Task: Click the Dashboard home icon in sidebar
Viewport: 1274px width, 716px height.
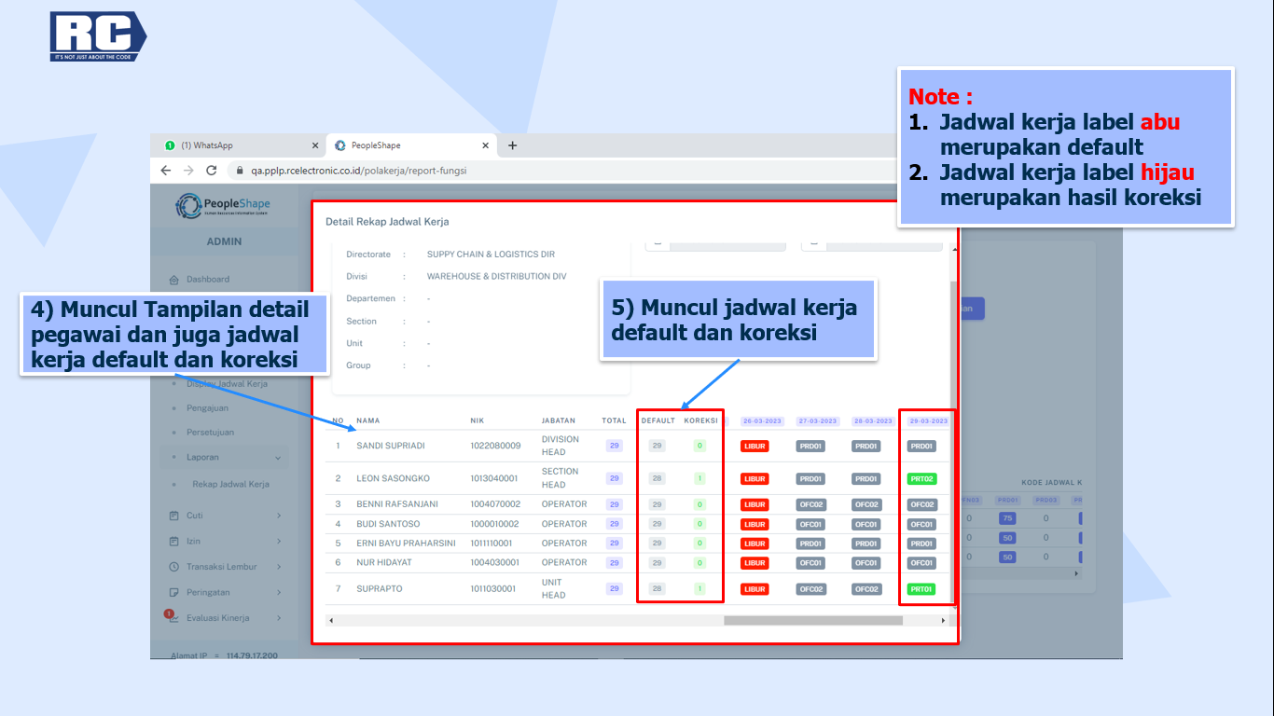Action: click(x=173, y=280)
